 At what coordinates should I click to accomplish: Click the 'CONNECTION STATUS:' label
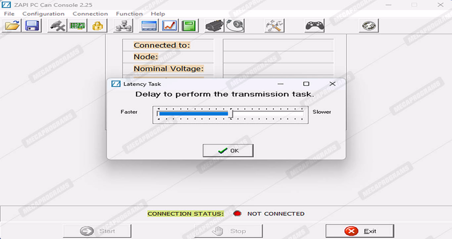(x=186, y=214)
